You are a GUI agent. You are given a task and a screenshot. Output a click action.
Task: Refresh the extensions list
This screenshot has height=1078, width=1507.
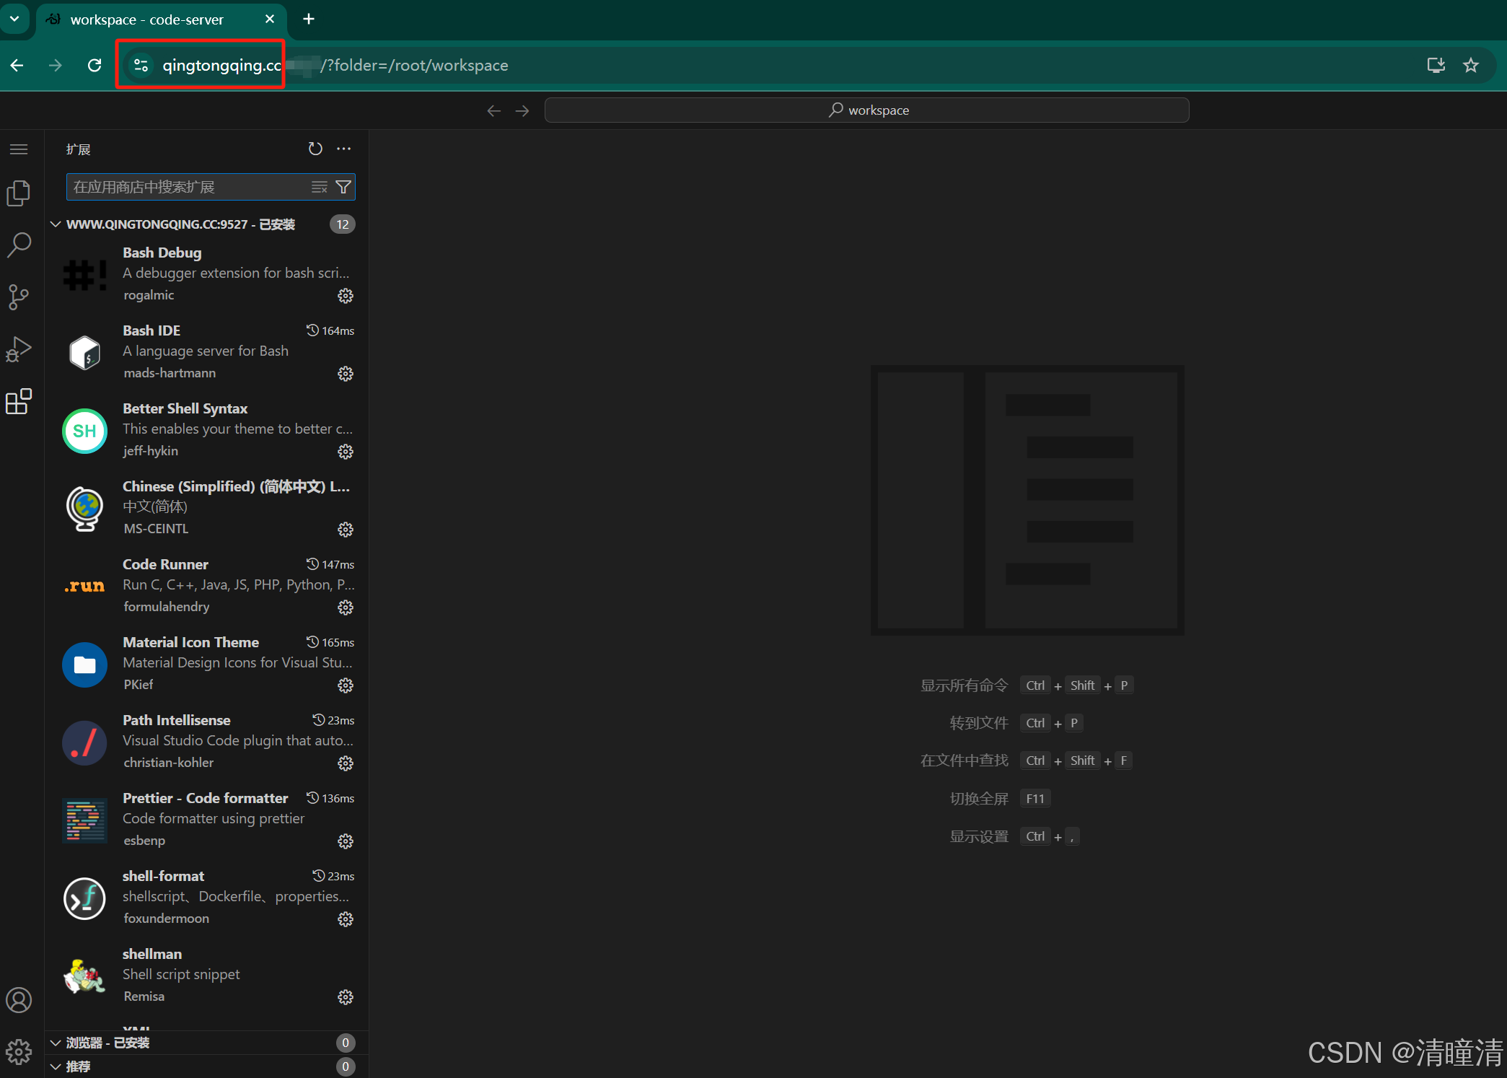click(315, 149)
